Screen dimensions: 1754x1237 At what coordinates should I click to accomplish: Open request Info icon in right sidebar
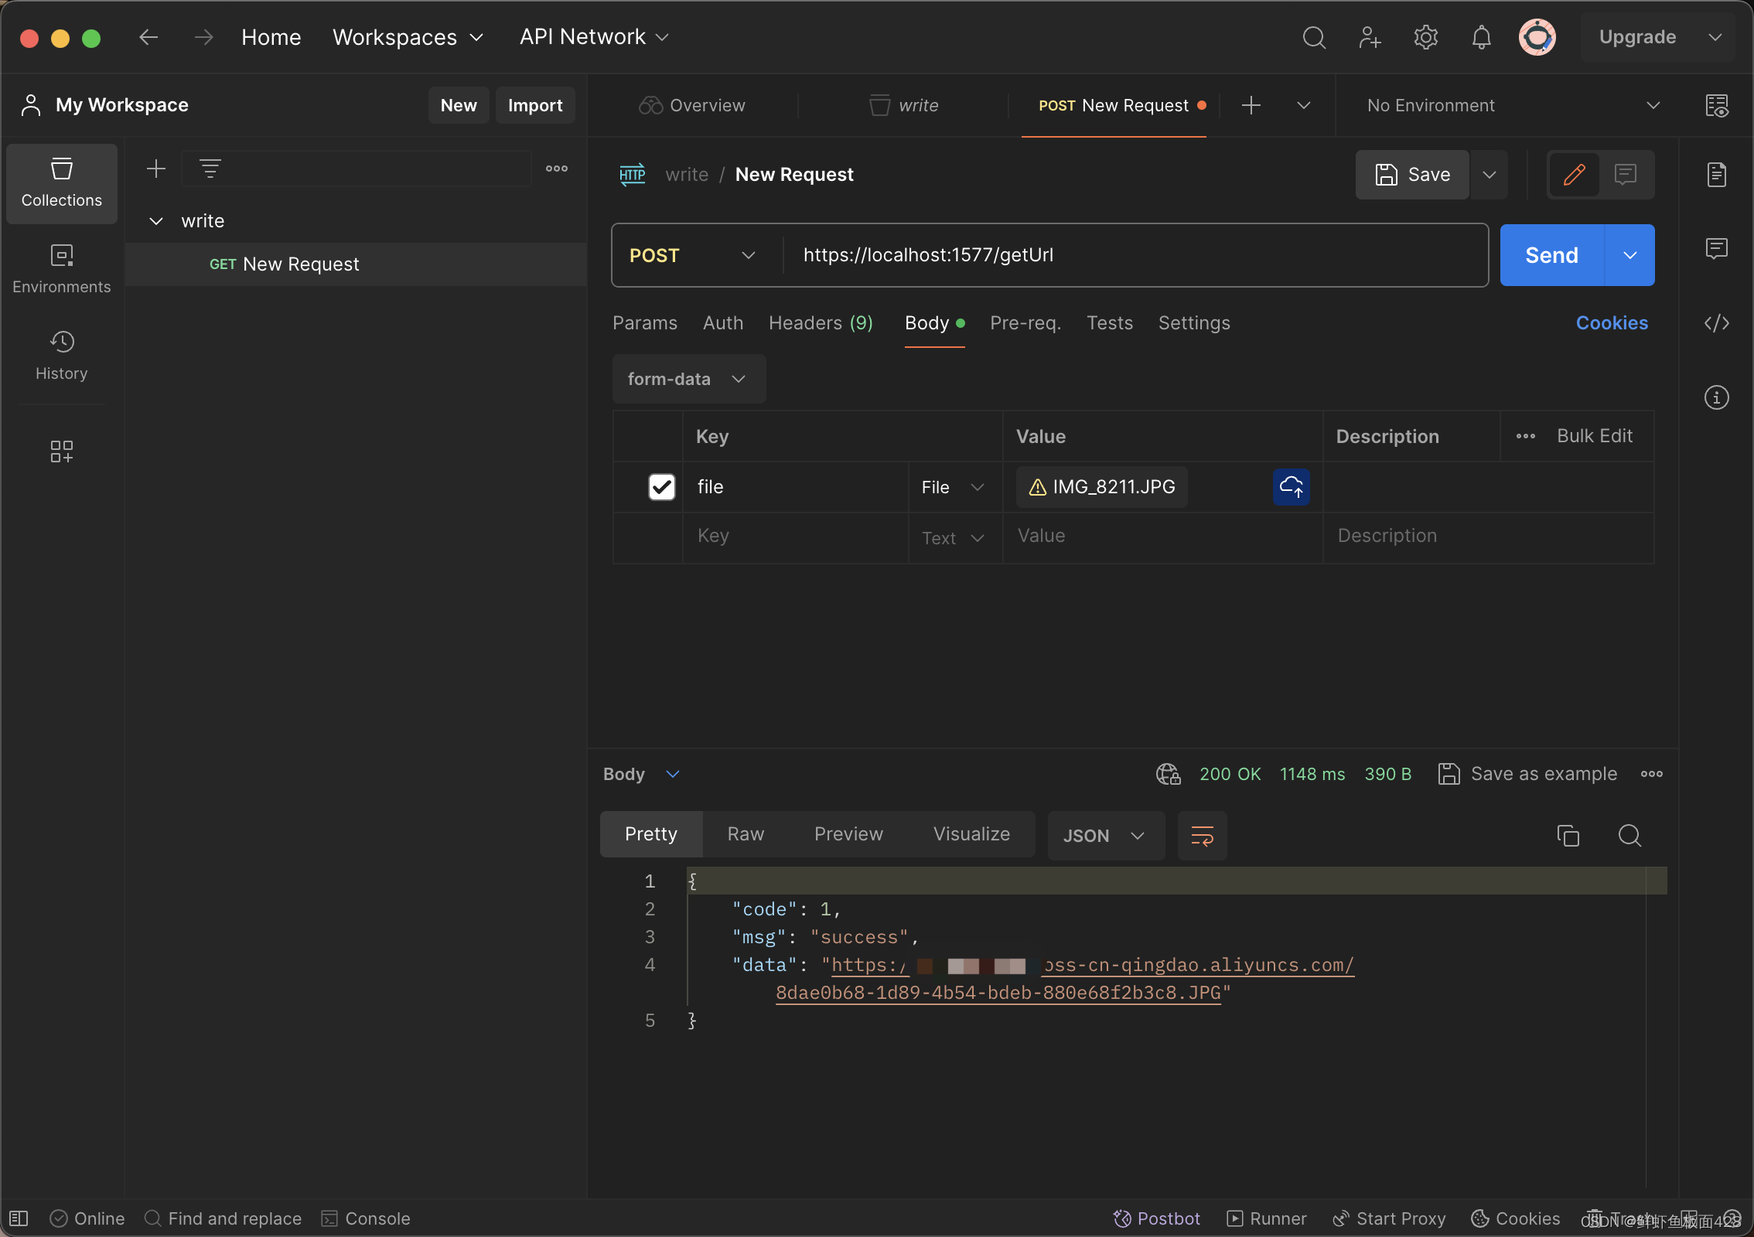[1716, 397]
